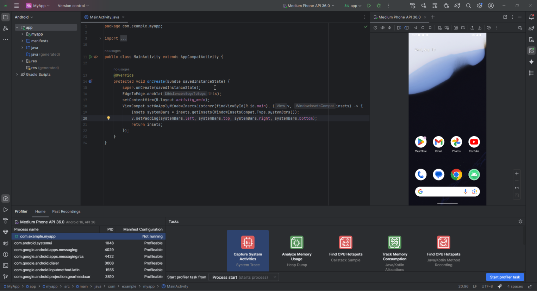
Task: Open the Logcat tool window
Action: pyautogui.click(x=5, y=243)
